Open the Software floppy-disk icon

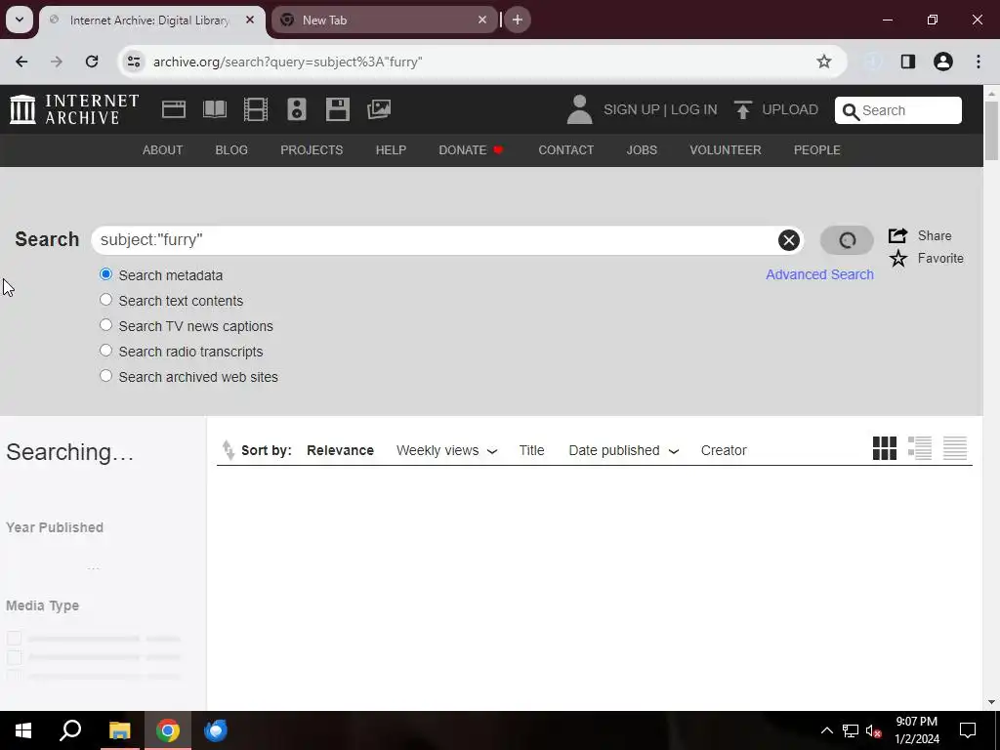(x=337, y=109)
